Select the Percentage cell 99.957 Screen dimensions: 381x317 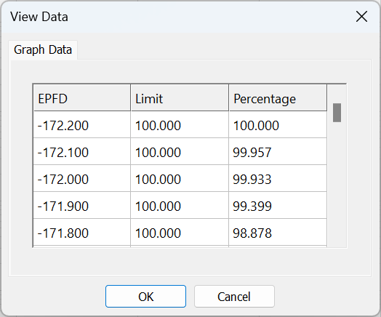278,151
